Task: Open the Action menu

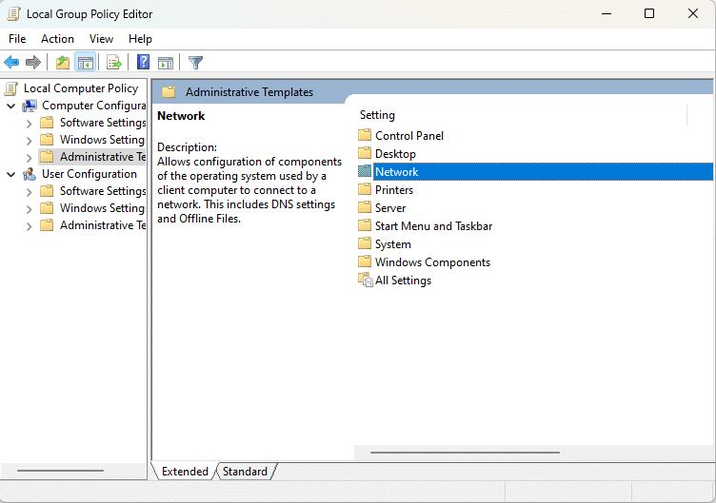Action: pyautogui.click(x=57, y=39)
